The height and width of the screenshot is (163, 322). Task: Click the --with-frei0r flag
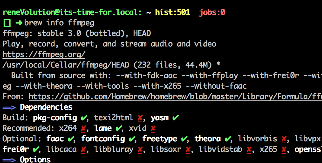coord(271,76)
